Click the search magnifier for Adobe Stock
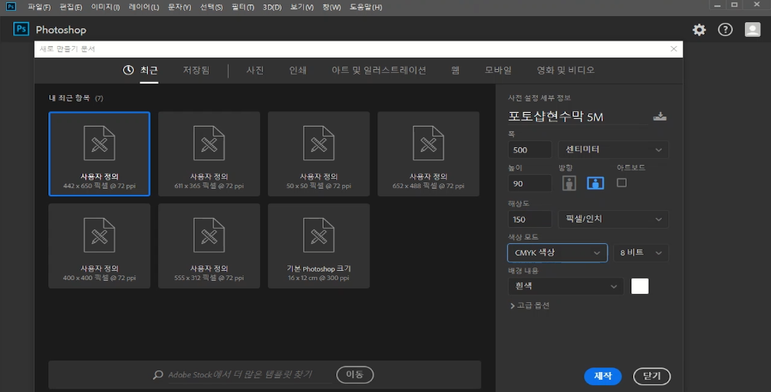 [158, 375]
